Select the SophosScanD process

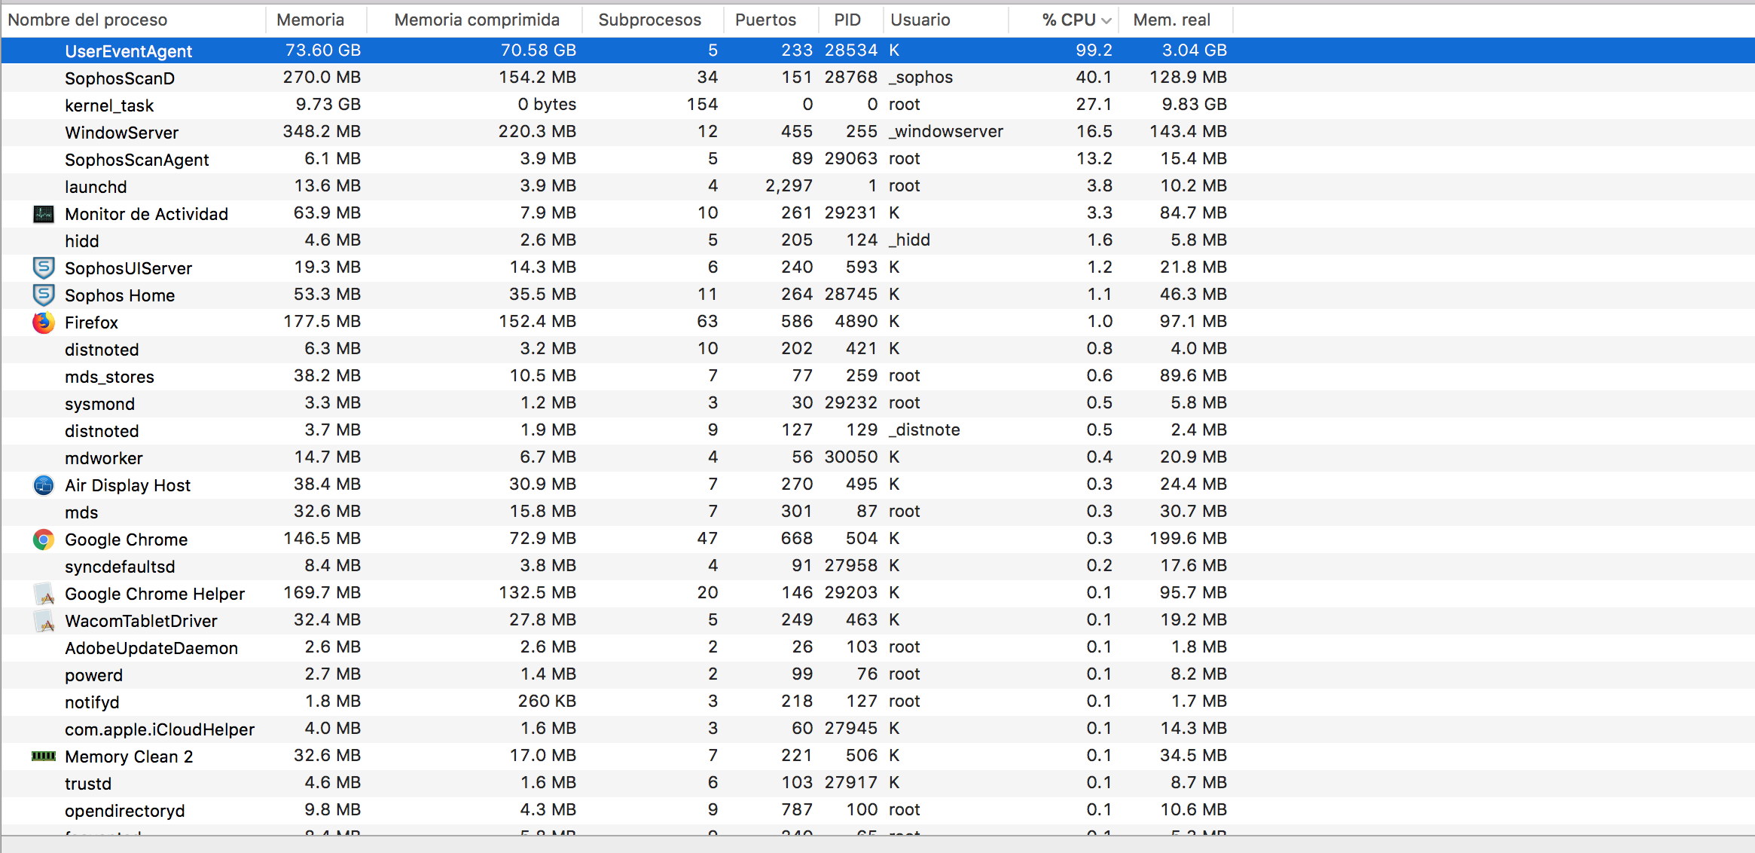click(877, 78)
